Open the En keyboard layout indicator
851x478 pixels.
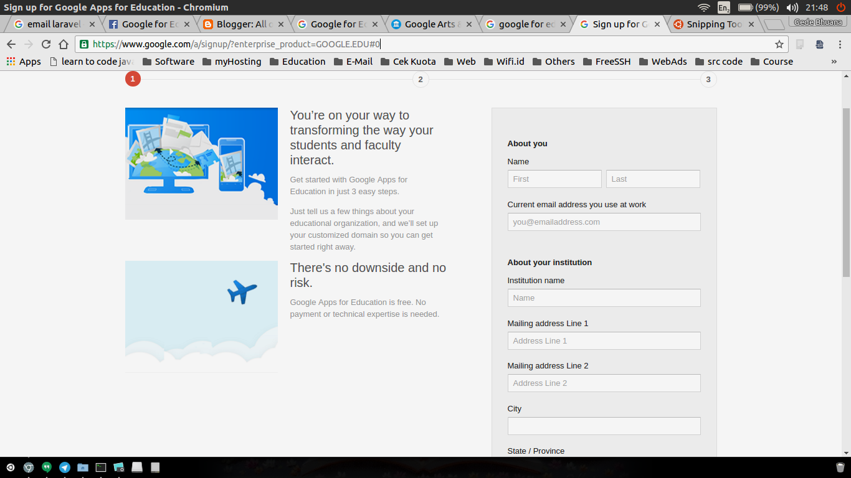click(724, 7)
